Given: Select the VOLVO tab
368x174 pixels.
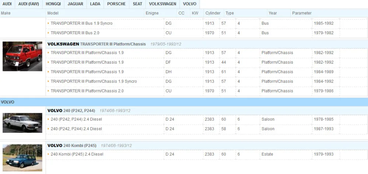Looking at the screenshot, I should pyautogui.click(x=190, y=4).
